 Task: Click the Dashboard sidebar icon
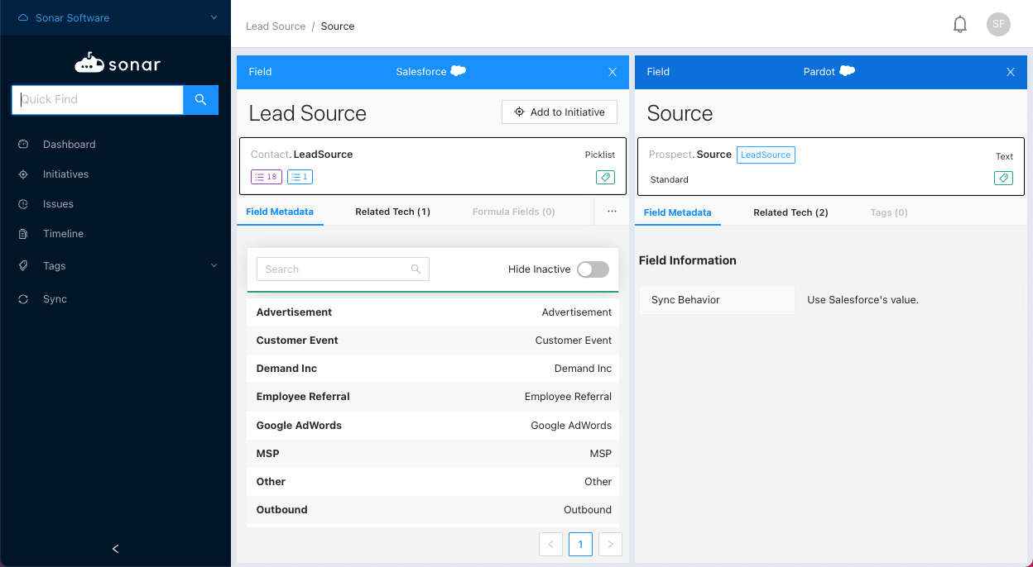point(23,145)
